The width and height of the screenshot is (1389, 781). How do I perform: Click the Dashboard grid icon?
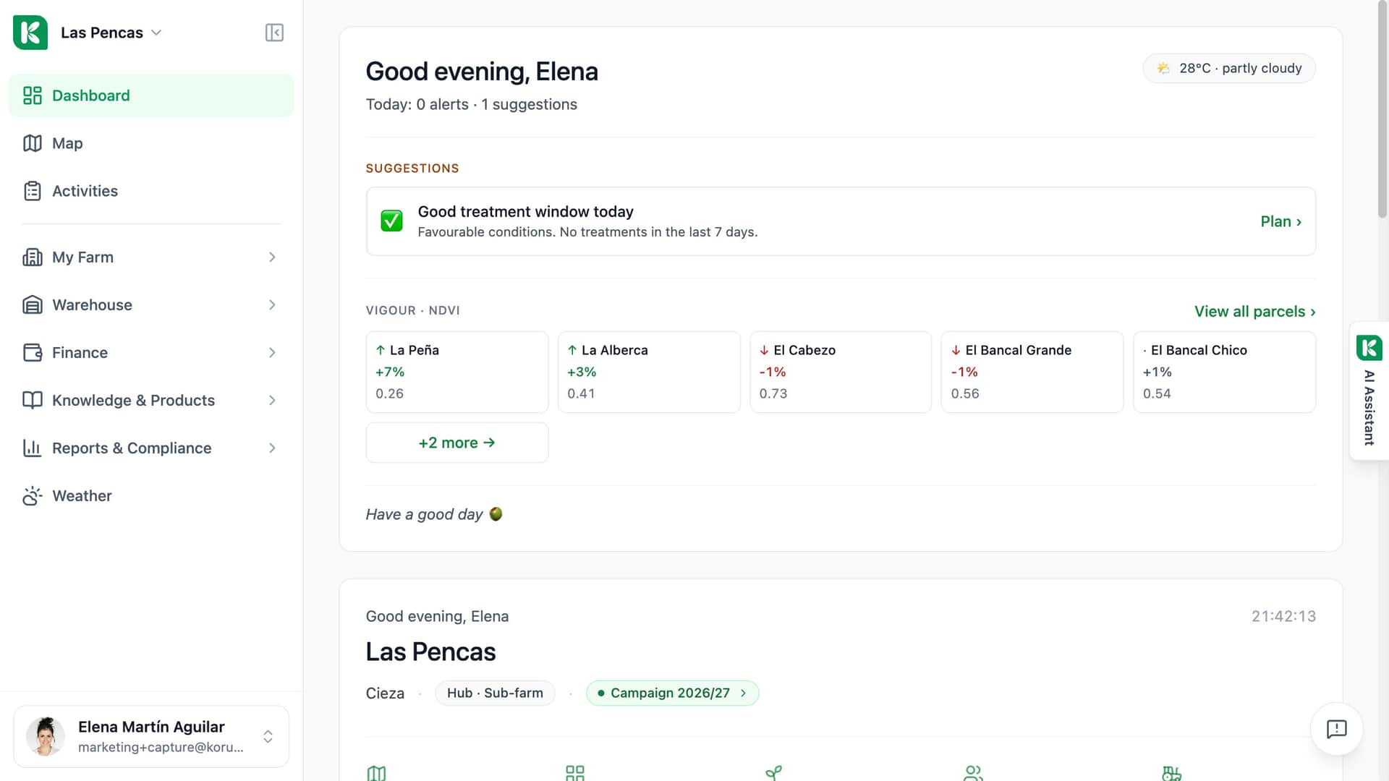pos(33,95)
